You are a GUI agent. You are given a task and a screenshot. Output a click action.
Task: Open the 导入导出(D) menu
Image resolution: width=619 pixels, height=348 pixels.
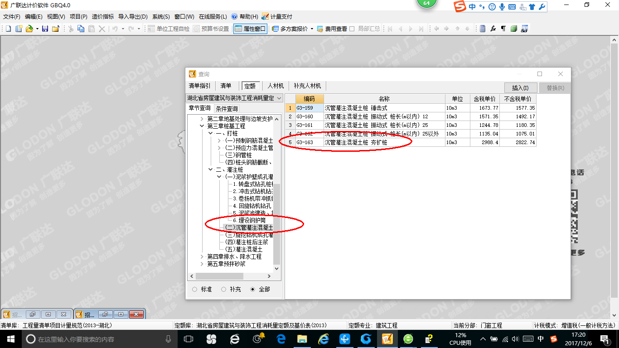click(x=133, y=16)
